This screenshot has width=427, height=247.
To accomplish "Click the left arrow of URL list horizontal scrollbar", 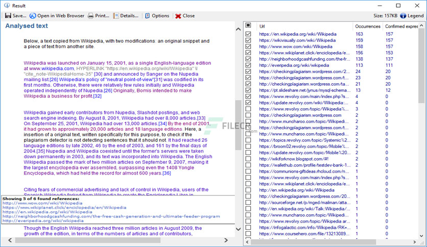I will (247, 242).
